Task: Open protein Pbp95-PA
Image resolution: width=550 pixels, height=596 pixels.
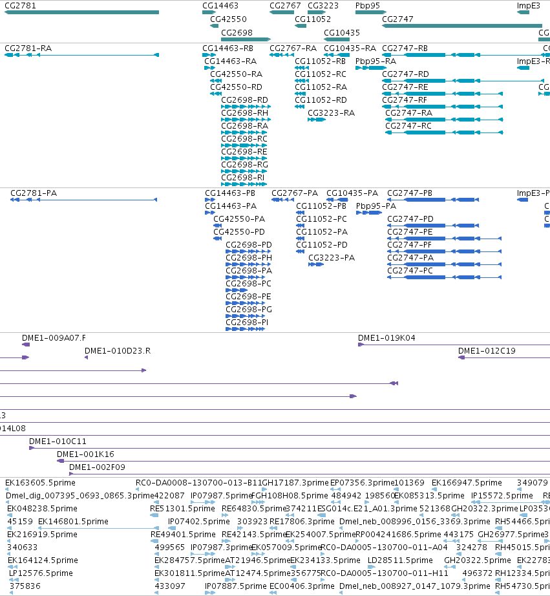Action: (x=376, y=206)
